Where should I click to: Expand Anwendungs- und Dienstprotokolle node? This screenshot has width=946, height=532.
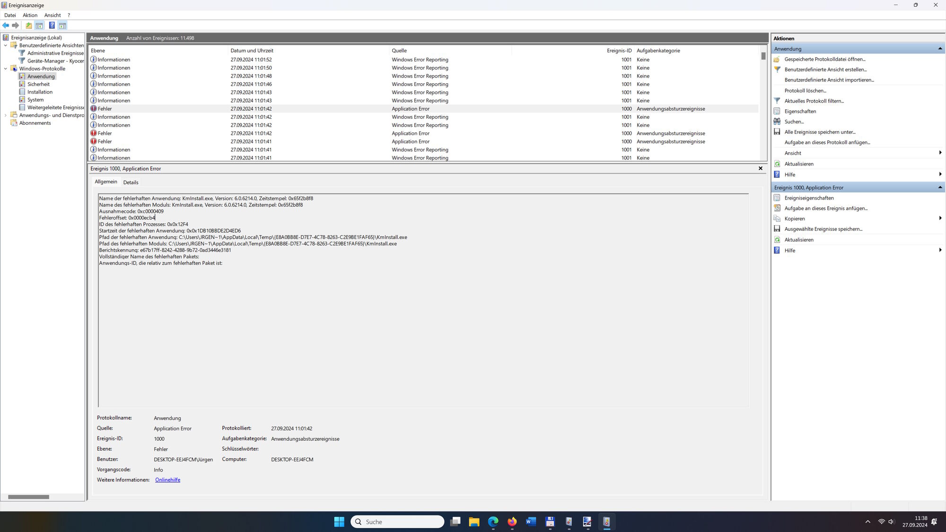[6, 115]
